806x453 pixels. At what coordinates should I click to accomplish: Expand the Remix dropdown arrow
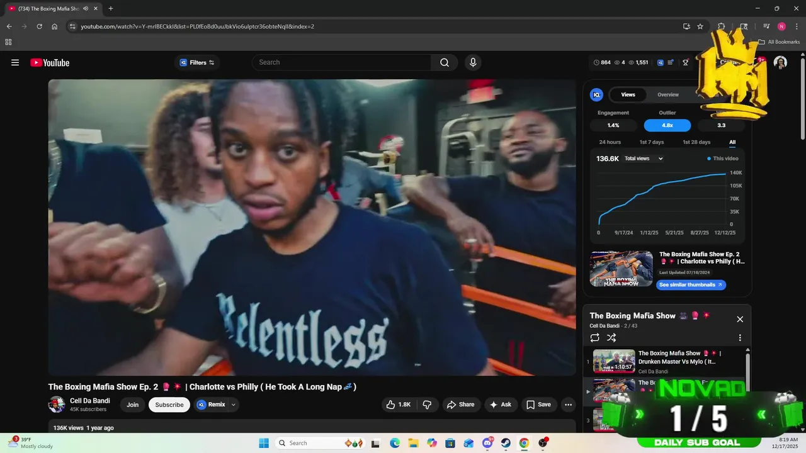pyautogui.click(x=234, y=405)
